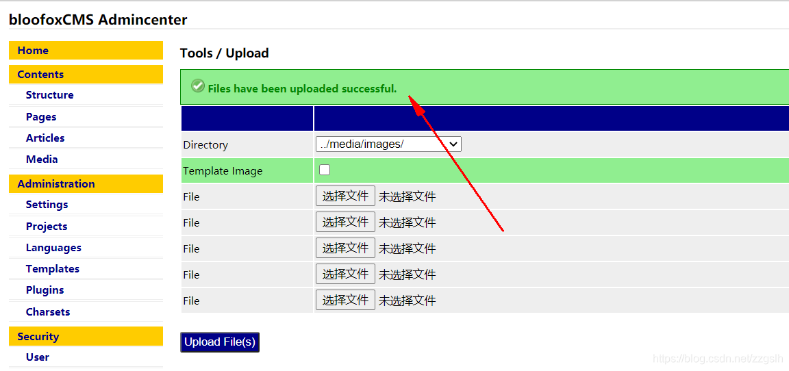The image size is (789, 371).
Task: Go to Structure in the Contents menu
Action: [50, 95]
